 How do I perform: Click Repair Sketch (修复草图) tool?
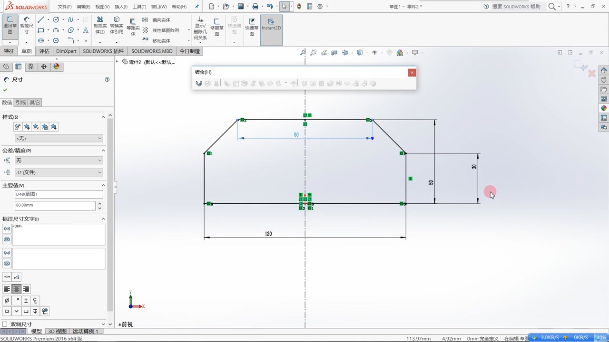pos(217,27)
